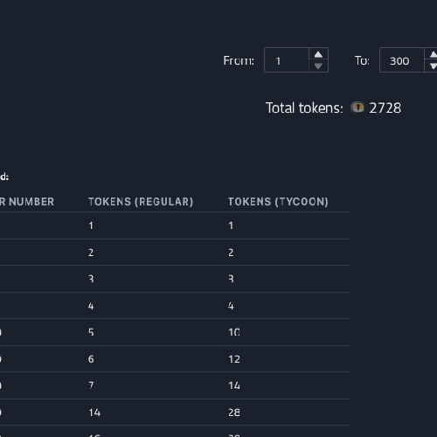Viewport: 437px width, 437px height.
Task: Decrease the From value with down arrow
Action: pyautogui.click(x=318, y=66)
